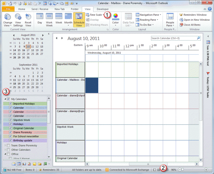Switch to Send / Receive tab
The height and width of the screenshot is (174, 214).
click(x=40, y=9)
